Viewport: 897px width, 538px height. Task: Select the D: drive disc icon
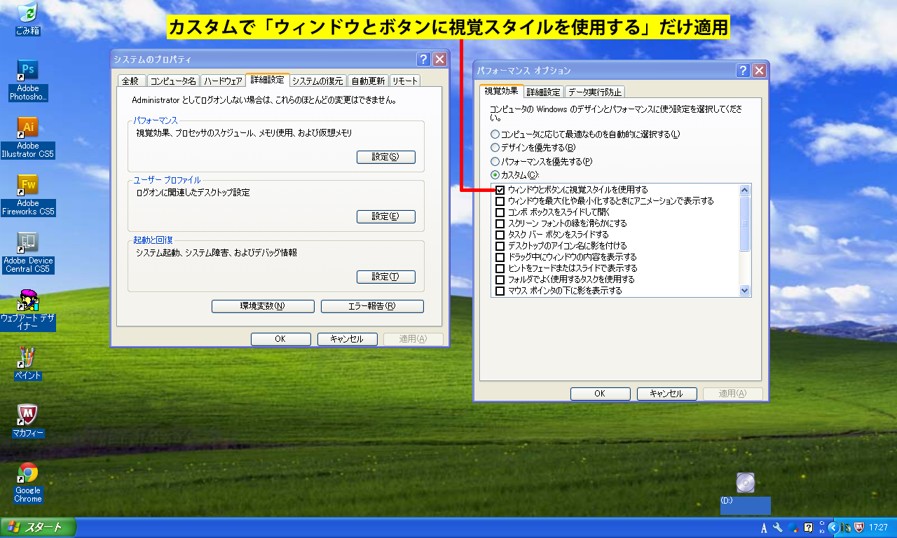tap(746, 483)
